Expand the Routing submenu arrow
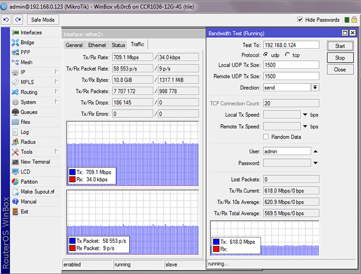This screenshot has width=361, height=274. (56, 91)
